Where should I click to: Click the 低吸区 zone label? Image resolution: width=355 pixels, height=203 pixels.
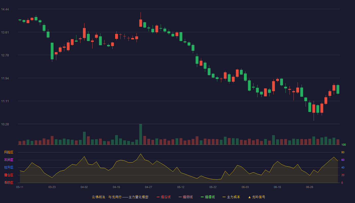pos(9,182)
